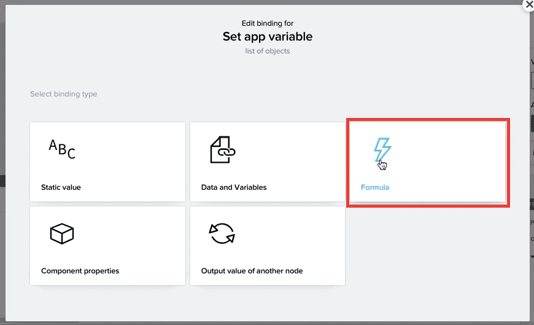Choose the Output value of another node card
The height and width of the screenshot is (325, 534).
(x=268, y=246)
